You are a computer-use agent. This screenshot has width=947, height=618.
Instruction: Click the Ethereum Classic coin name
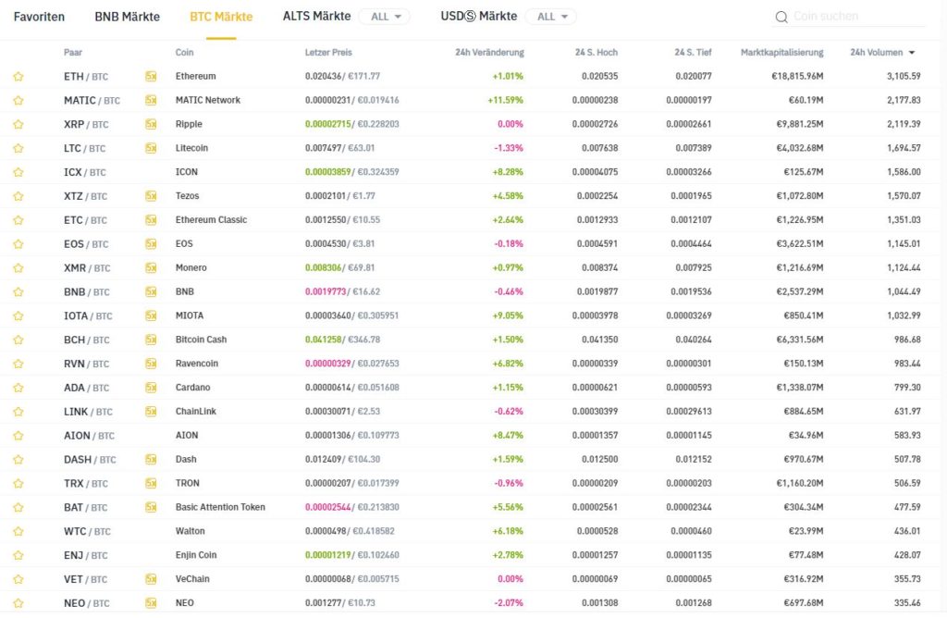coord(211,220)
